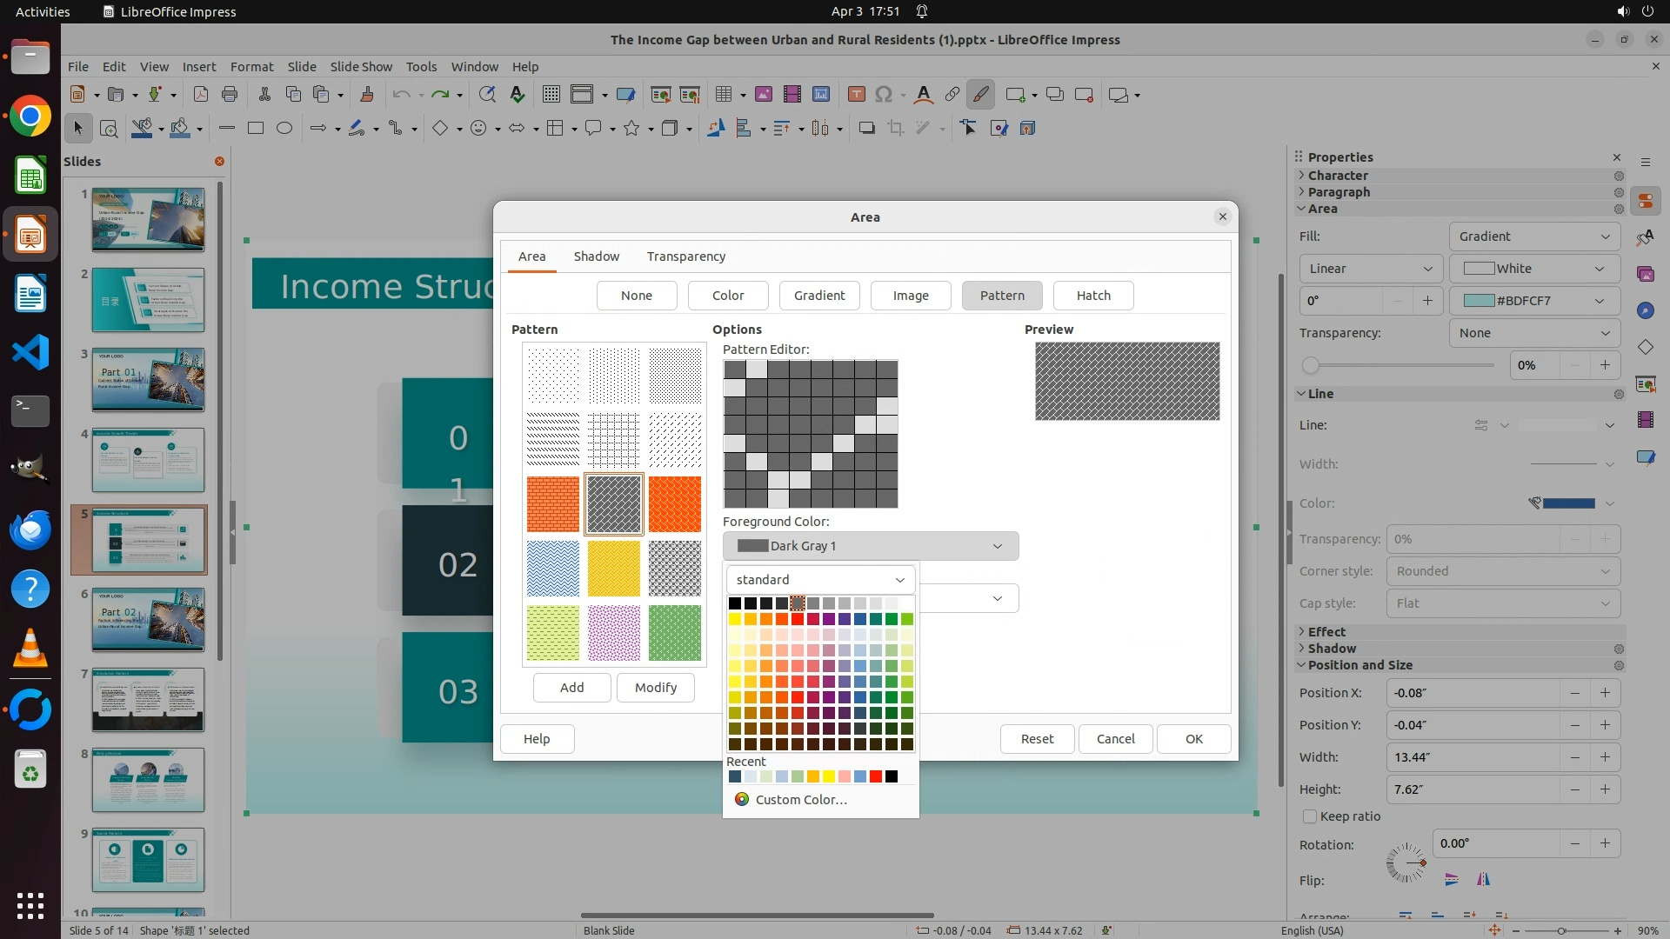This screenshot has width=1670, height=939.
Task: Pick the red swatch in Recent colors
Action: [876, 776]
